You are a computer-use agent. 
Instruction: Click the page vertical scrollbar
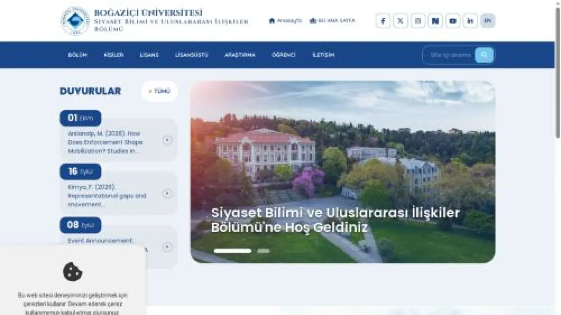[557, 157]
